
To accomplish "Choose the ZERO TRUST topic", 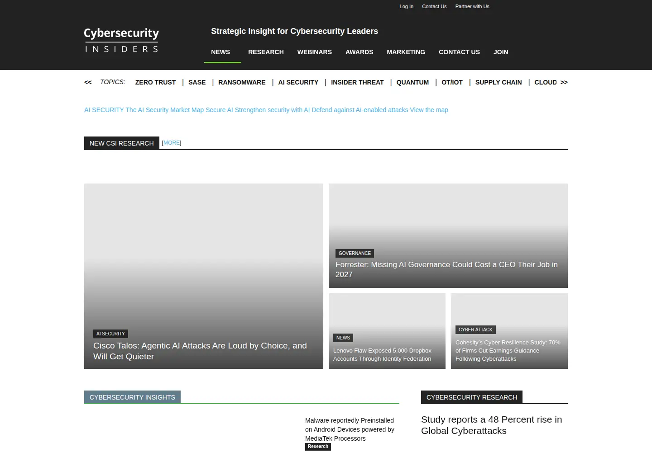I will (x=155, y=82).
